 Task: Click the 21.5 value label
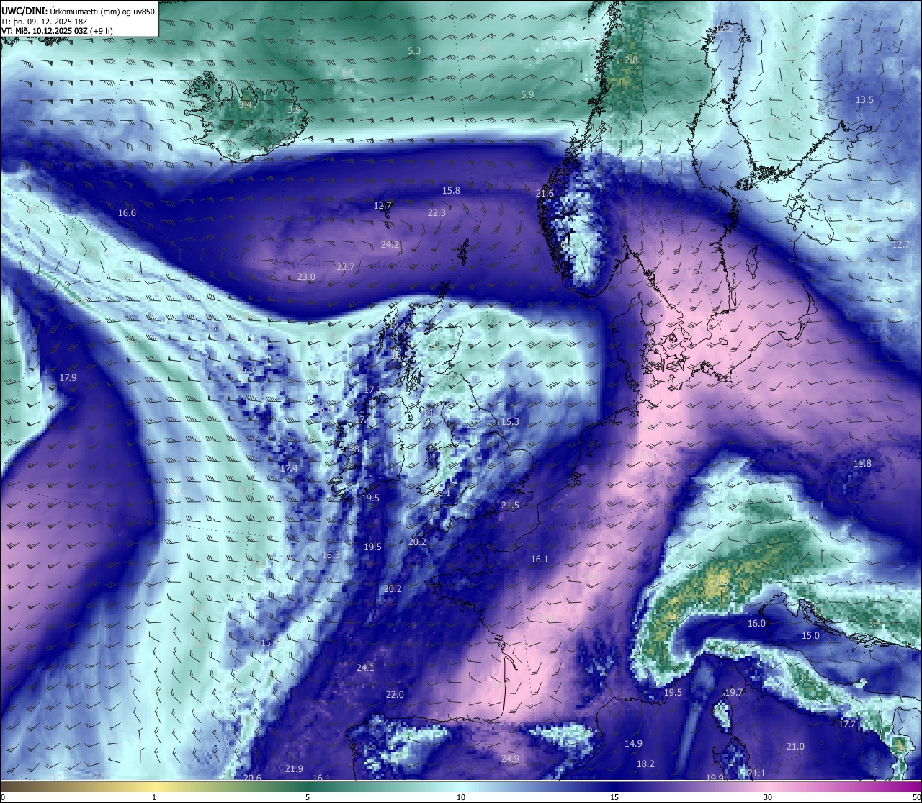510,506
